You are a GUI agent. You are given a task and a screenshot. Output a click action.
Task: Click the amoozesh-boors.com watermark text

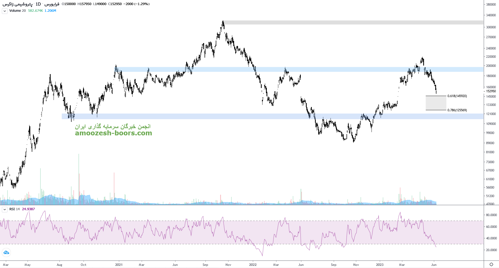113,133
